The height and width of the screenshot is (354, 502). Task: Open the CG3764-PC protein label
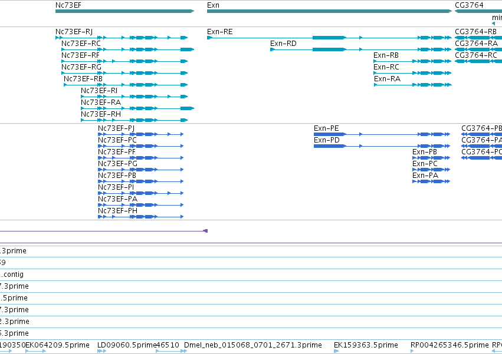(x=481, y=152)
